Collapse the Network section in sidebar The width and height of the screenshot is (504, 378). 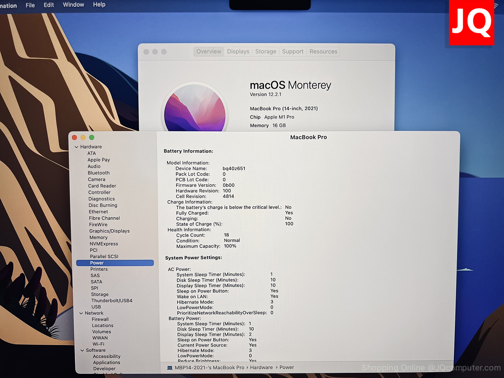pyautogui.click(x=81, y=313)
